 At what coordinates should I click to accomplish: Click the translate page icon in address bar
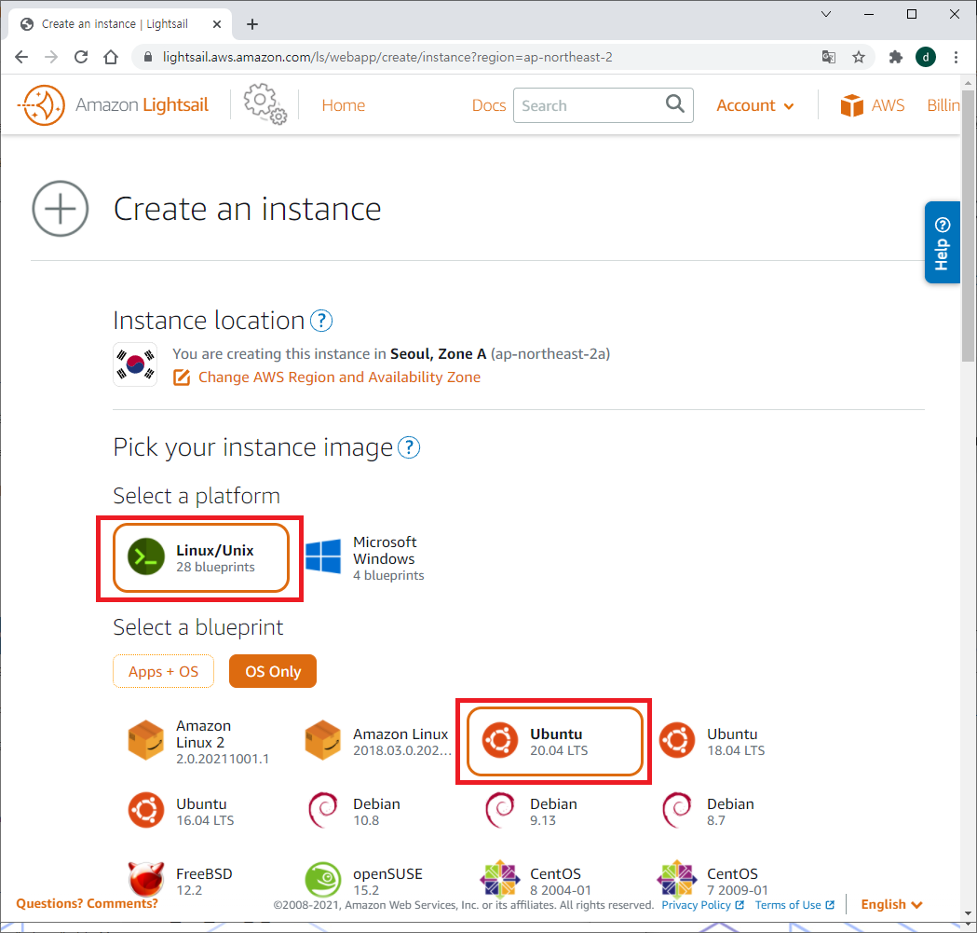[x=828, y=58]
